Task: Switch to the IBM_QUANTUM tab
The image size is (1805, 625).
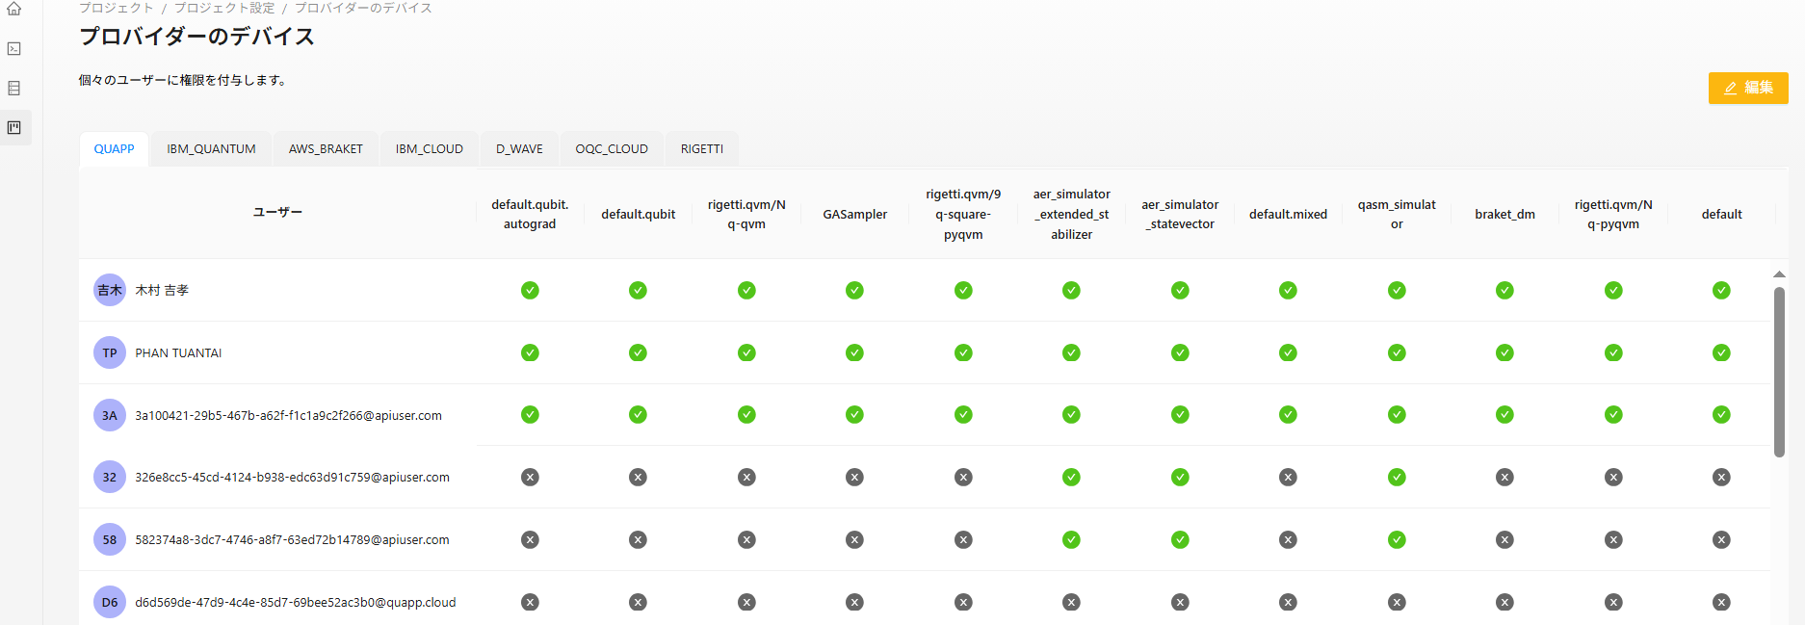Action: tap(211, 149)
